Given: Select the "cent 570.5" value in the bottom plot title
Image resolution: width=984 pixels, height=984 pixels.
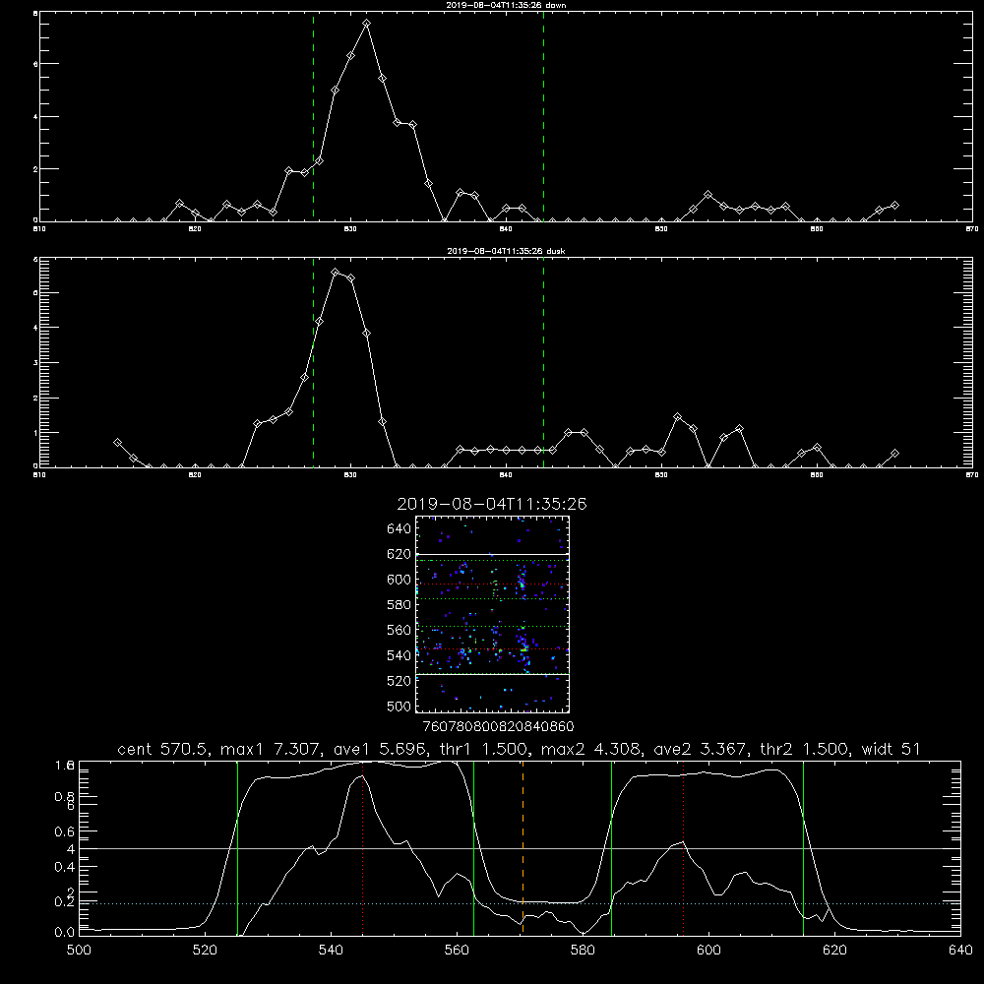Looking at the screenshot, I should pyautogui.click(x=163, y=749).
